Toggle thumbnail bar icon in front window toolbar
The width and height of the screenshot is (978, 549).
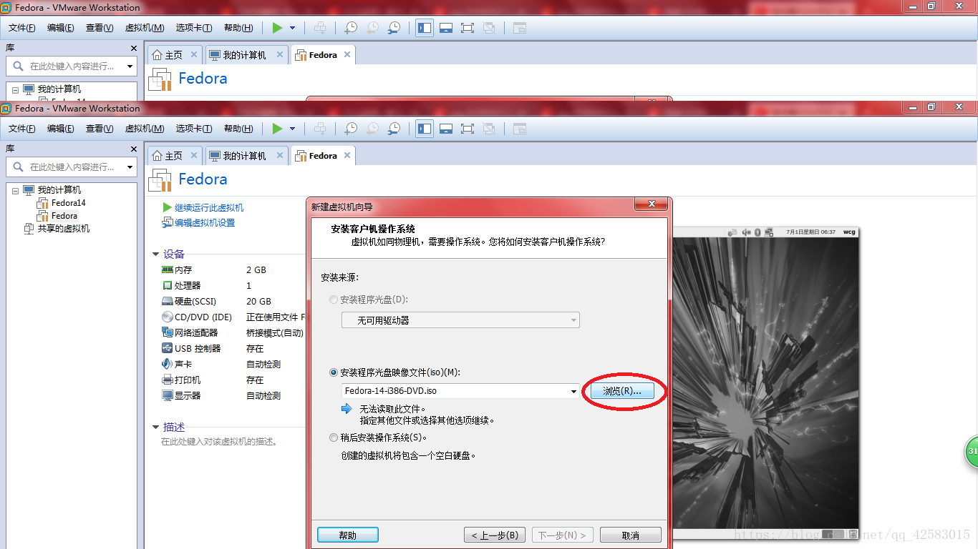pos(446,129)
